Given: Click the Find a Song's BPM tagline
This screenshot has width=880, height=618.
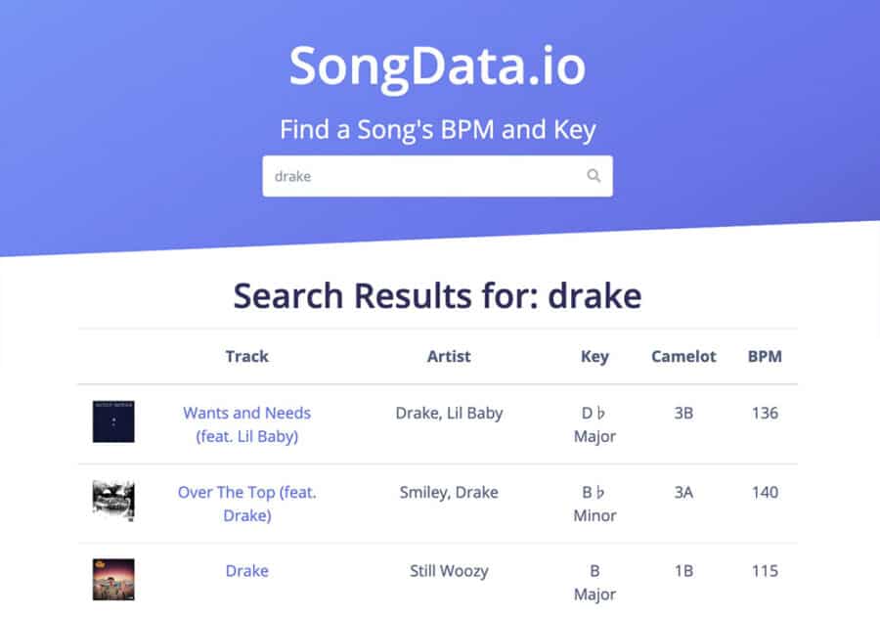Looking at the screenshot, I should click(439, 128).
